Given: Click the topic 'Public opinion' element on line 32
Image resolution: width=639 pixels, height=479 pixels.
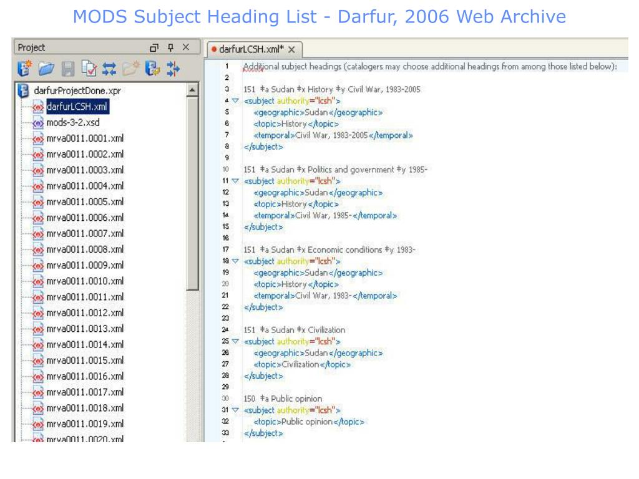Looking at the screenshot, I should (309, 422).
